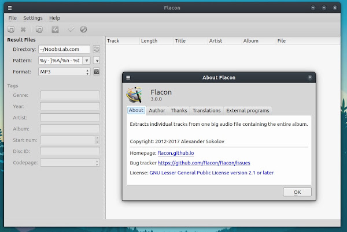This screenshot has width=347, height=232.
Task: Click the Flacon logo in About dialog
Action: [x=134, y=95]
